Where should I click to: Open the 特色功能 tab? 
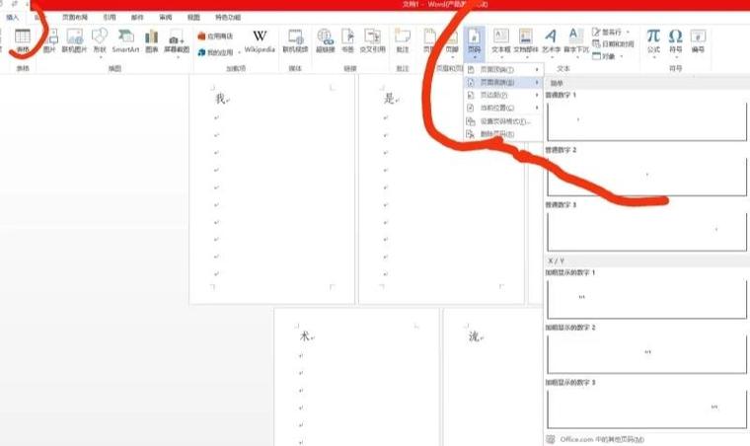point(228,17)
